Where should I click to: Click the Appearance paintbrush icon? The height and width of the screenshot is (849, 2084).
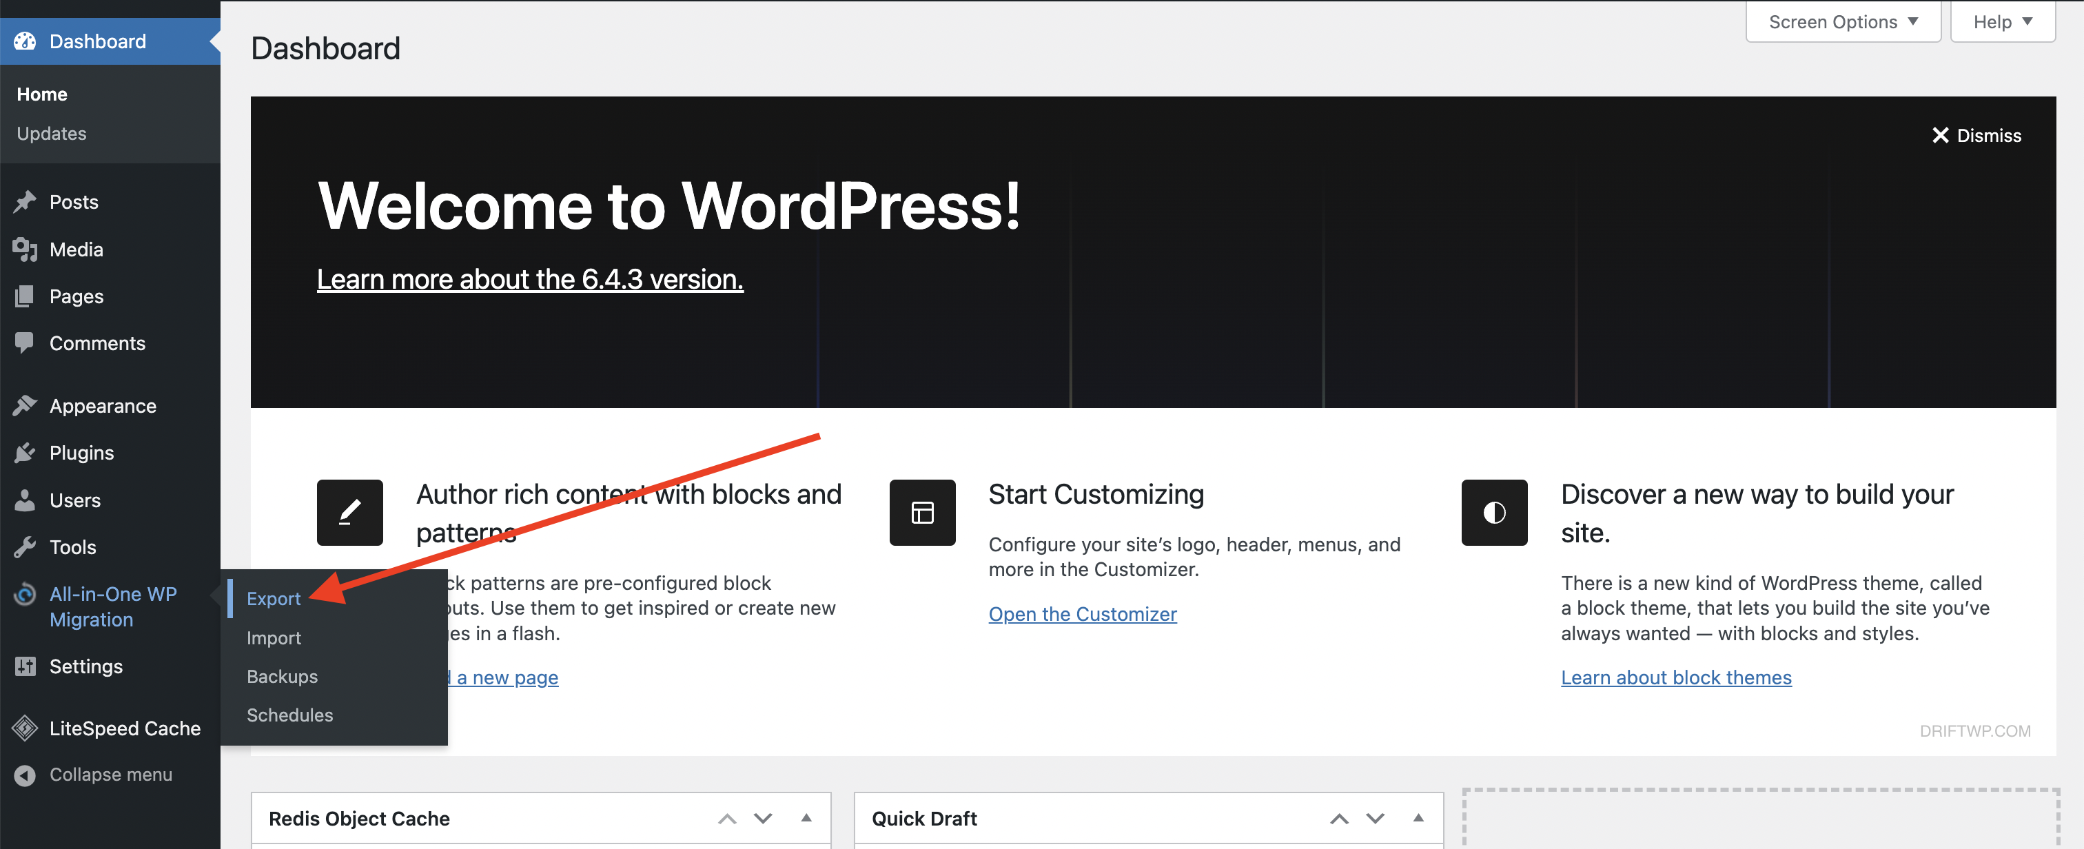pos(25,405)
